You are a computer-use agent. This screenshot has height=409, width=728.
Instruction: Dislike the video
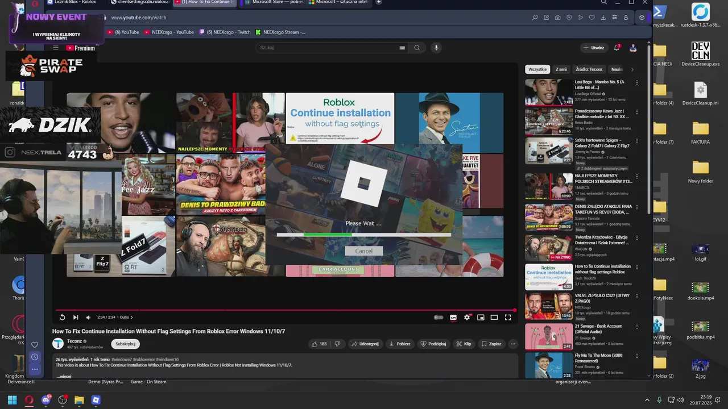click(337, 344)
